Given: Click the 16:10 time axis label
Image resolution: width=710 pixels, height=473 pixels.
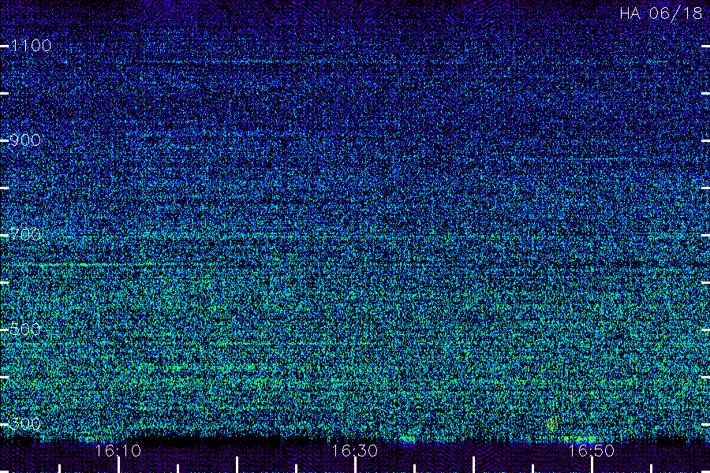Looking at the screenshot, I should point(118,450).
